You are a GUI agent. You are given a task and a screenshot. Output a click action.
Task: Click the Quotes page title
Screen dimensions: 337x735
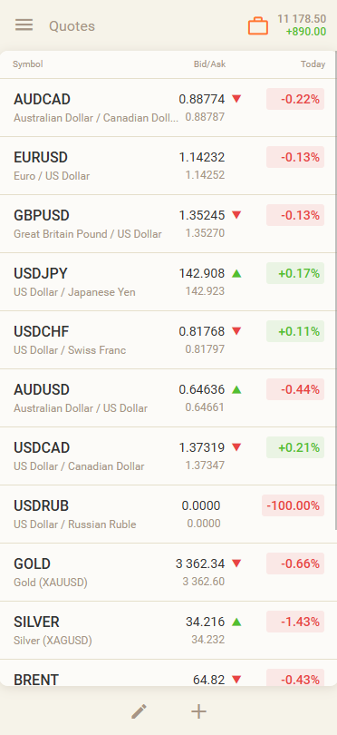(x=72, y=26)
